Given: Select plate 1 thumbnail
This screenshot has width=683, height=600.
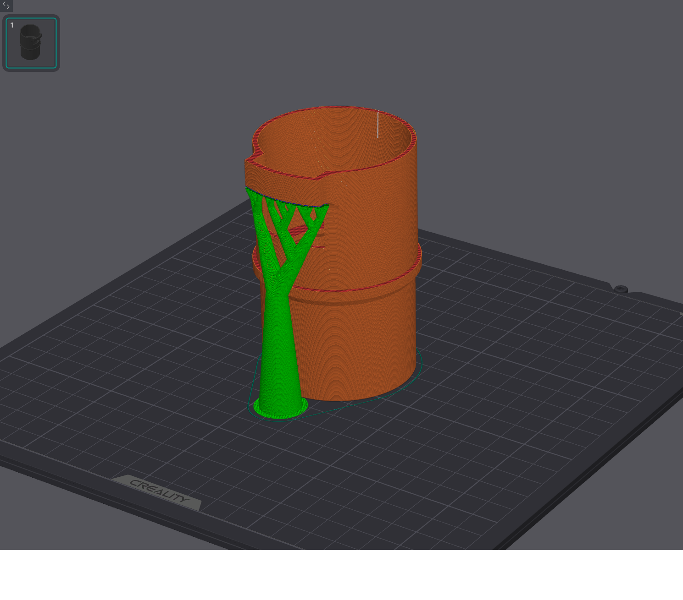Looking at the screenshot, I should 31,43.
